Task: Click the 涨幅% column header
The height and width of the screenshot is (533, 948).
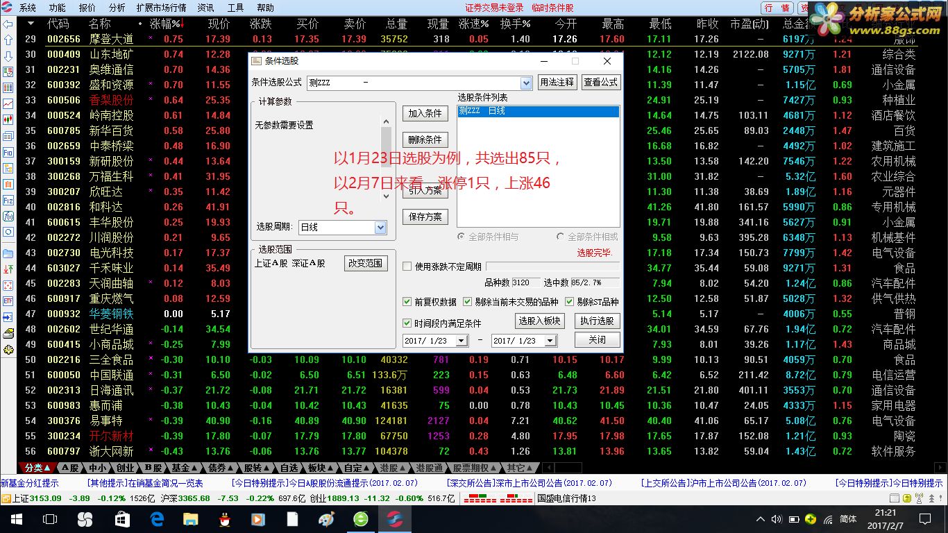Action: point(165,24)
